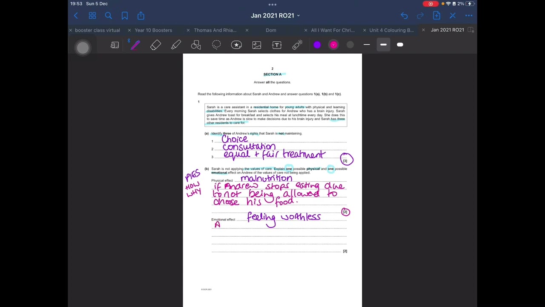Click the SECTION A heading
This screenshot has height=307, width=545.
[272, 74]
